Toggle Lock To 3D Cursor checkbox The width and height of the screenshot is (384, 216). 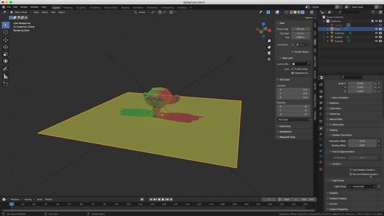click(292, 69)
